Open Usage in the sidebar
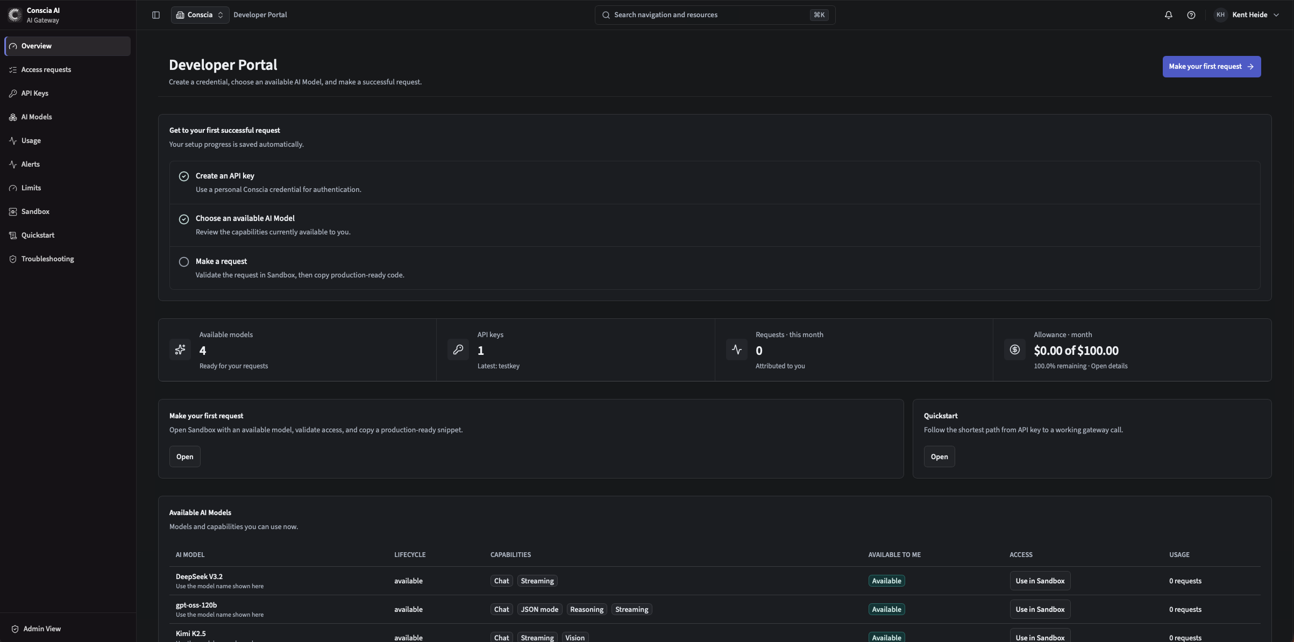 pos(67,141)
